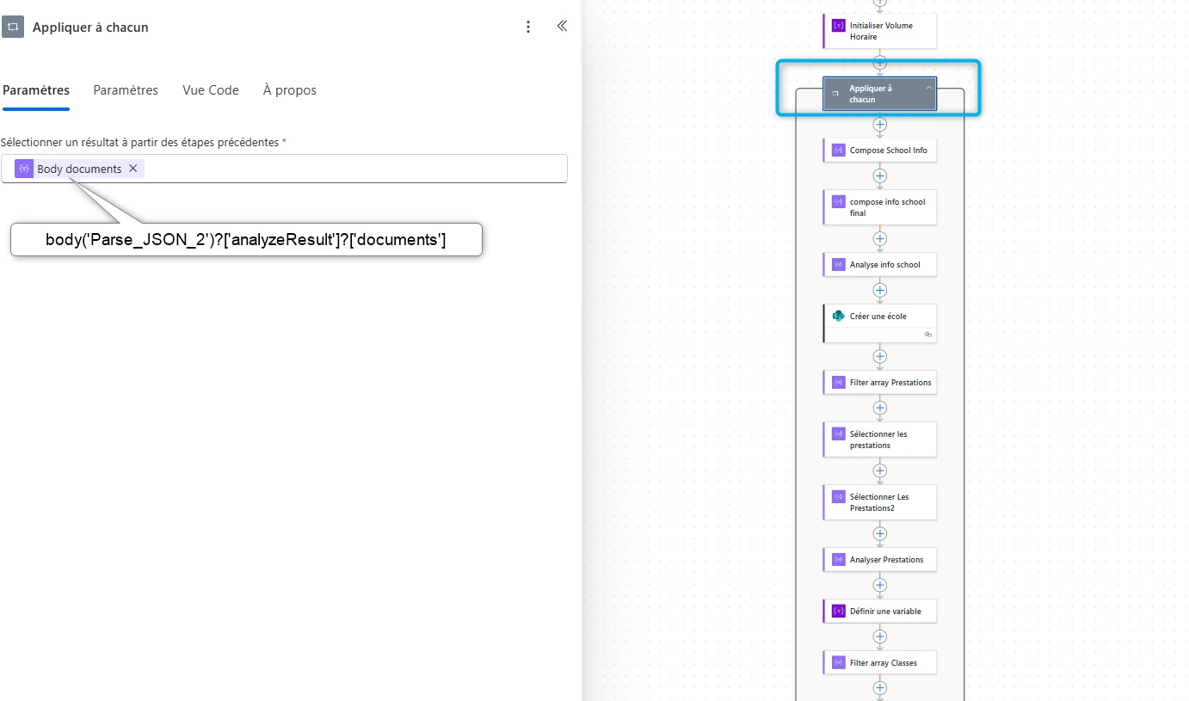Collapse the Appliquer à chacun loop chevron
Image resolution: width=1189 pixels, height=701 pixels.
(928, 88)
